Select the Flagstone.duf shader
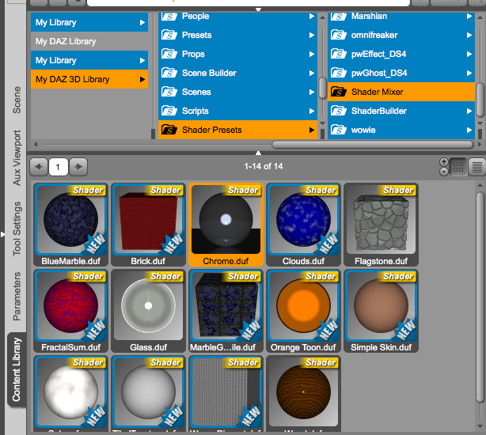This screenshot has height=435, width=486. pos(381,225)
